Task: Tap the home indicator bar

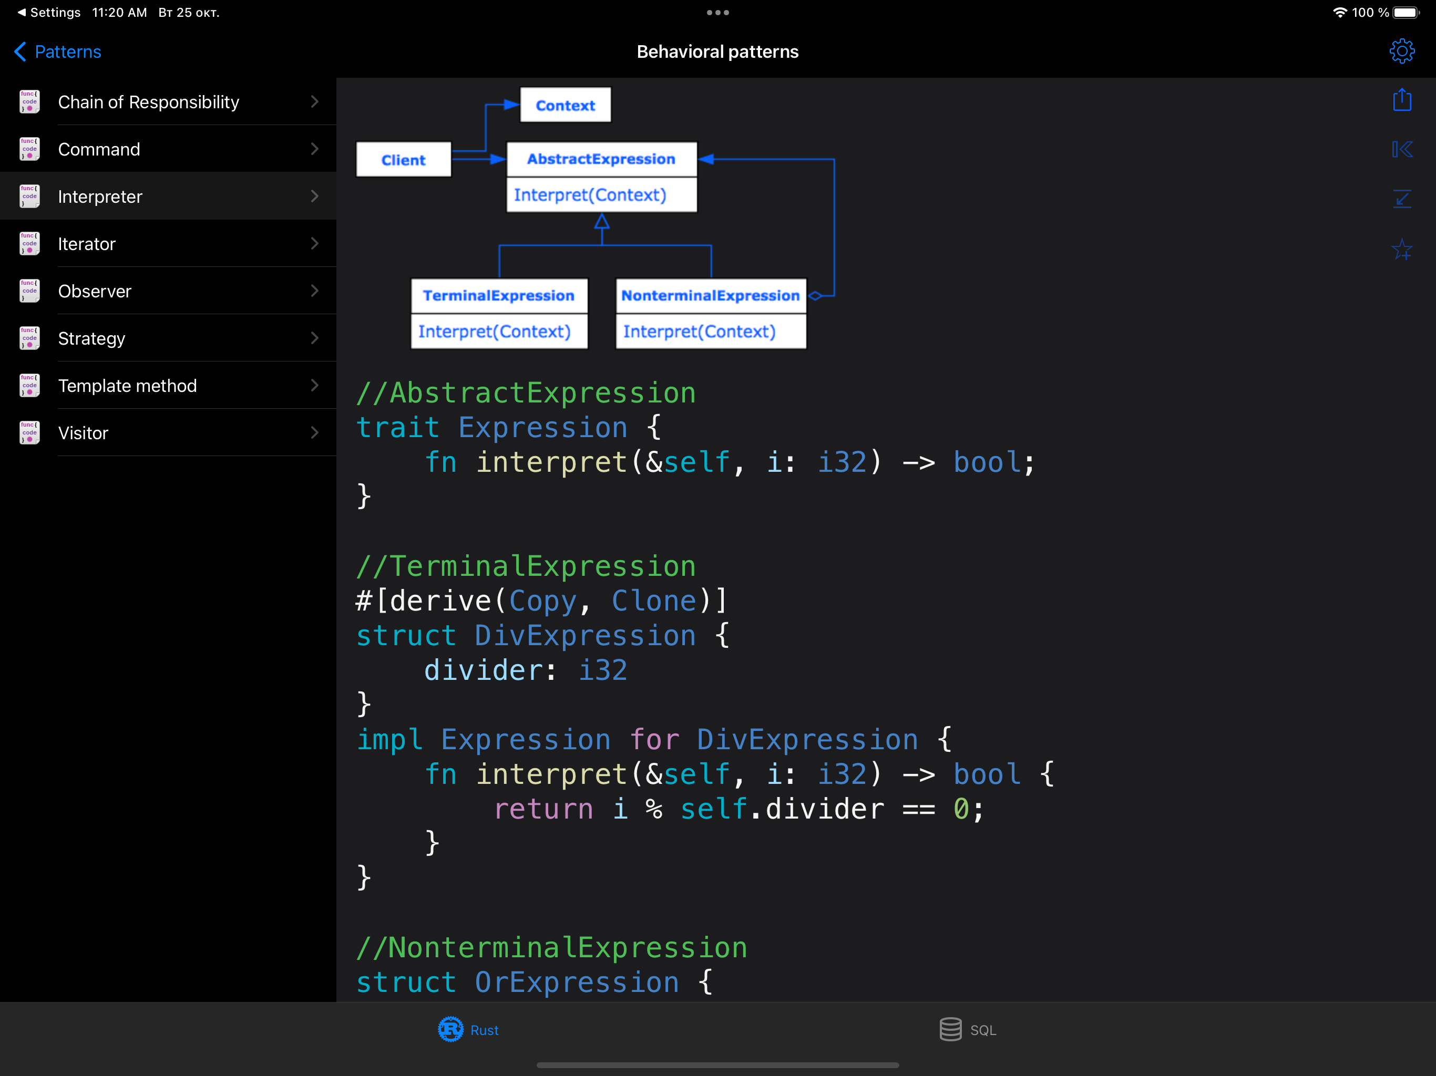Action: click(718, 1065)
